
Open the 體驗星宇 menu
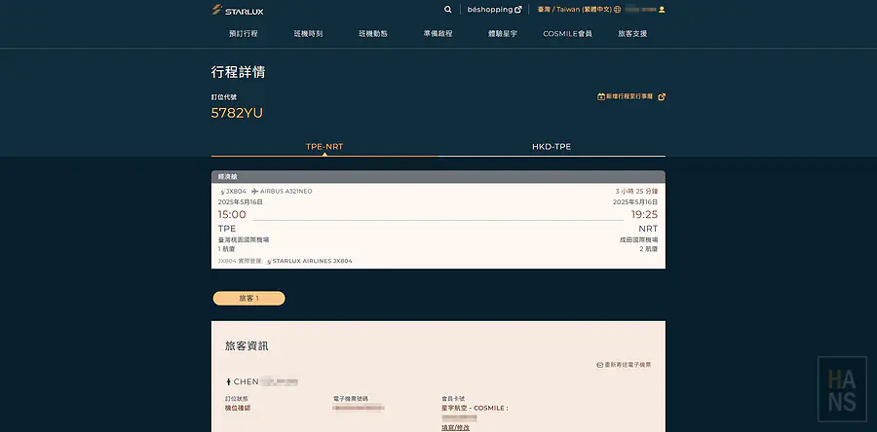503,33
